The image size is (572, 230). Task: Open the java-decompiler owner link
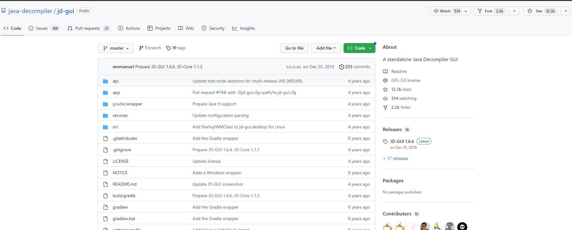click(30, 11)
